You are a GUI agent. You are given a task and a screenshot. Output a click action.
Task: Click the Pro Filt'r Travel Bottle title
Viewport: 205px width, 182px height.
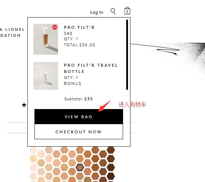[91, 68]
